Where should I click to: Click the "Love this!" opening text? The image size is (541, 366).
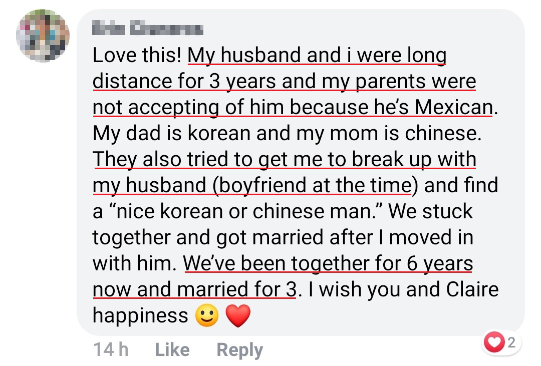click(136, 56)
